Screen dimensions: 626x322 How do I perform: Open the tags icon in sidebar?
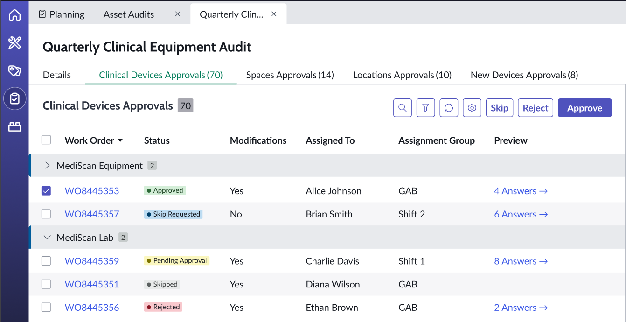(15, 71)
